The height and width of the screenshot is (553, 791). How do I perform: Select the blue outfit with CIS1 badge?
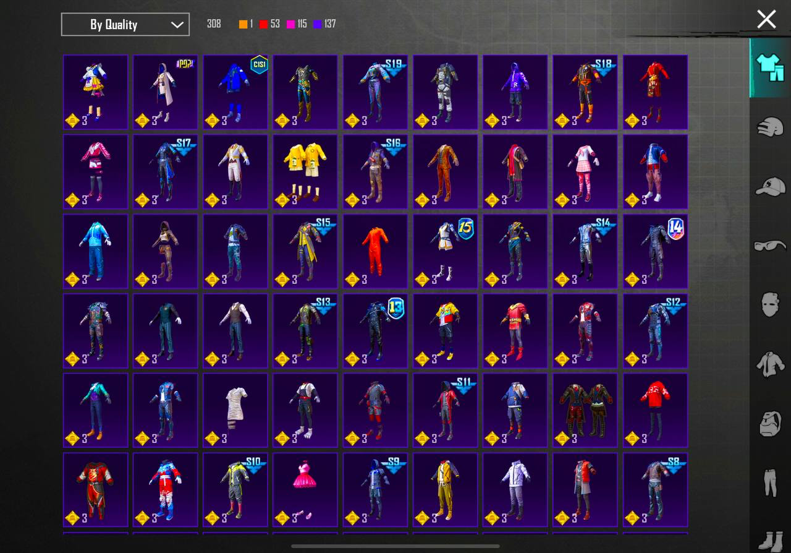coord(235,92)
